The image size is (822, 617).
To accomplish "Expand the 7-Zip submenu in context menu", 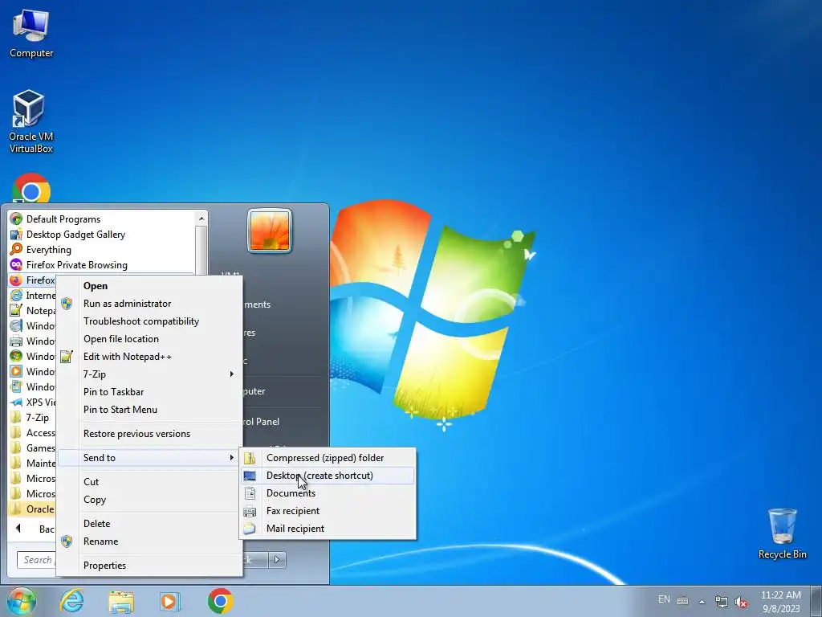I will click(149, 374).
